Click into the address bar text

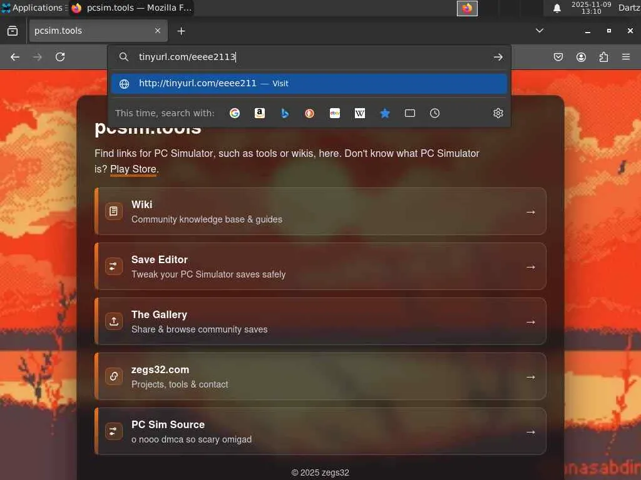pyautogui.click(x=187, y=57)
